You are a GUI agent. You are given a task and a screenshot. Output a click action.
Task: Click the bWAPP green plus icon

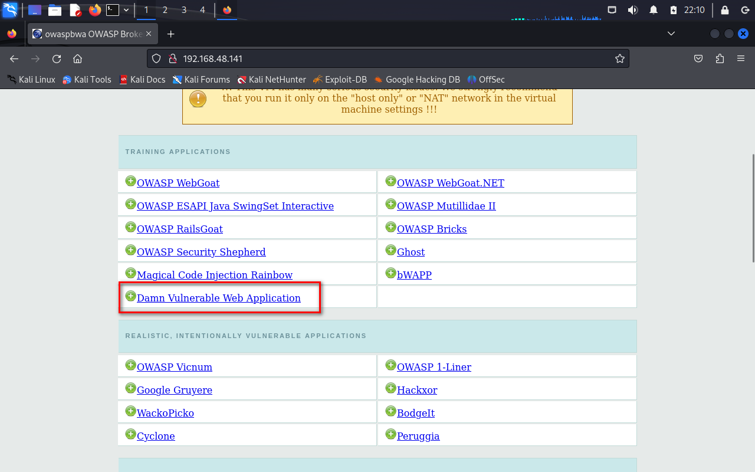390,273
